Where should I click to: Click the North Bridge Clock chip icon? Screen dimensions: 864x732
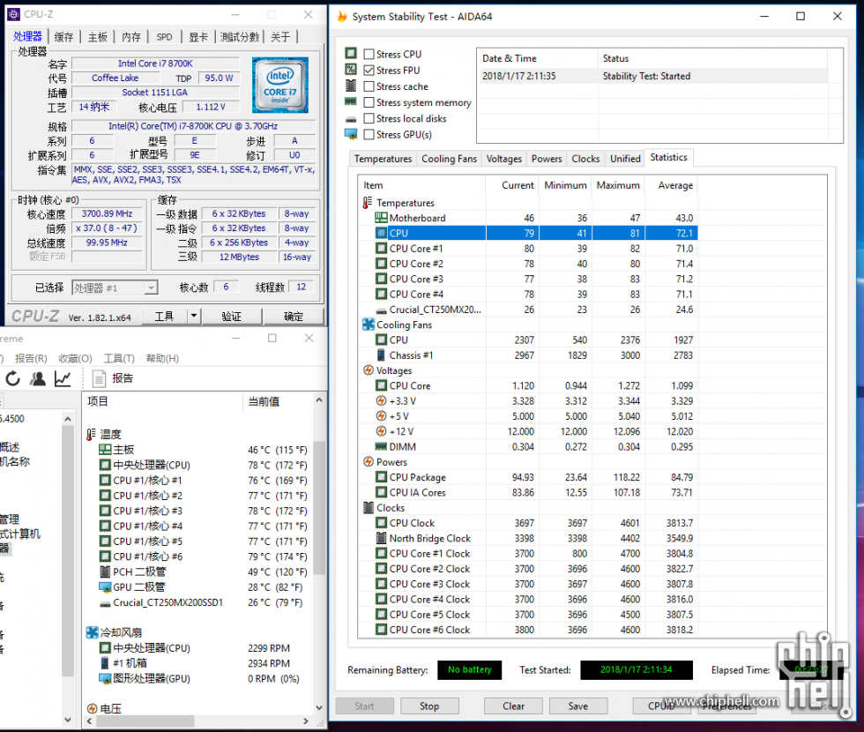coord(381,538)
